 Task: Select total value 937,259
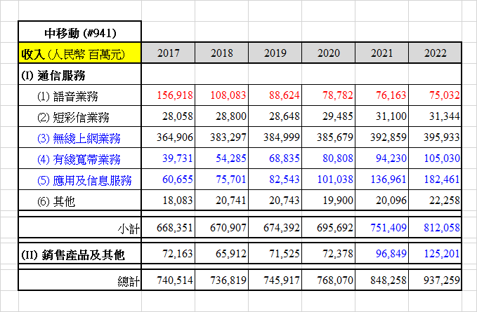tap(442, 280)
